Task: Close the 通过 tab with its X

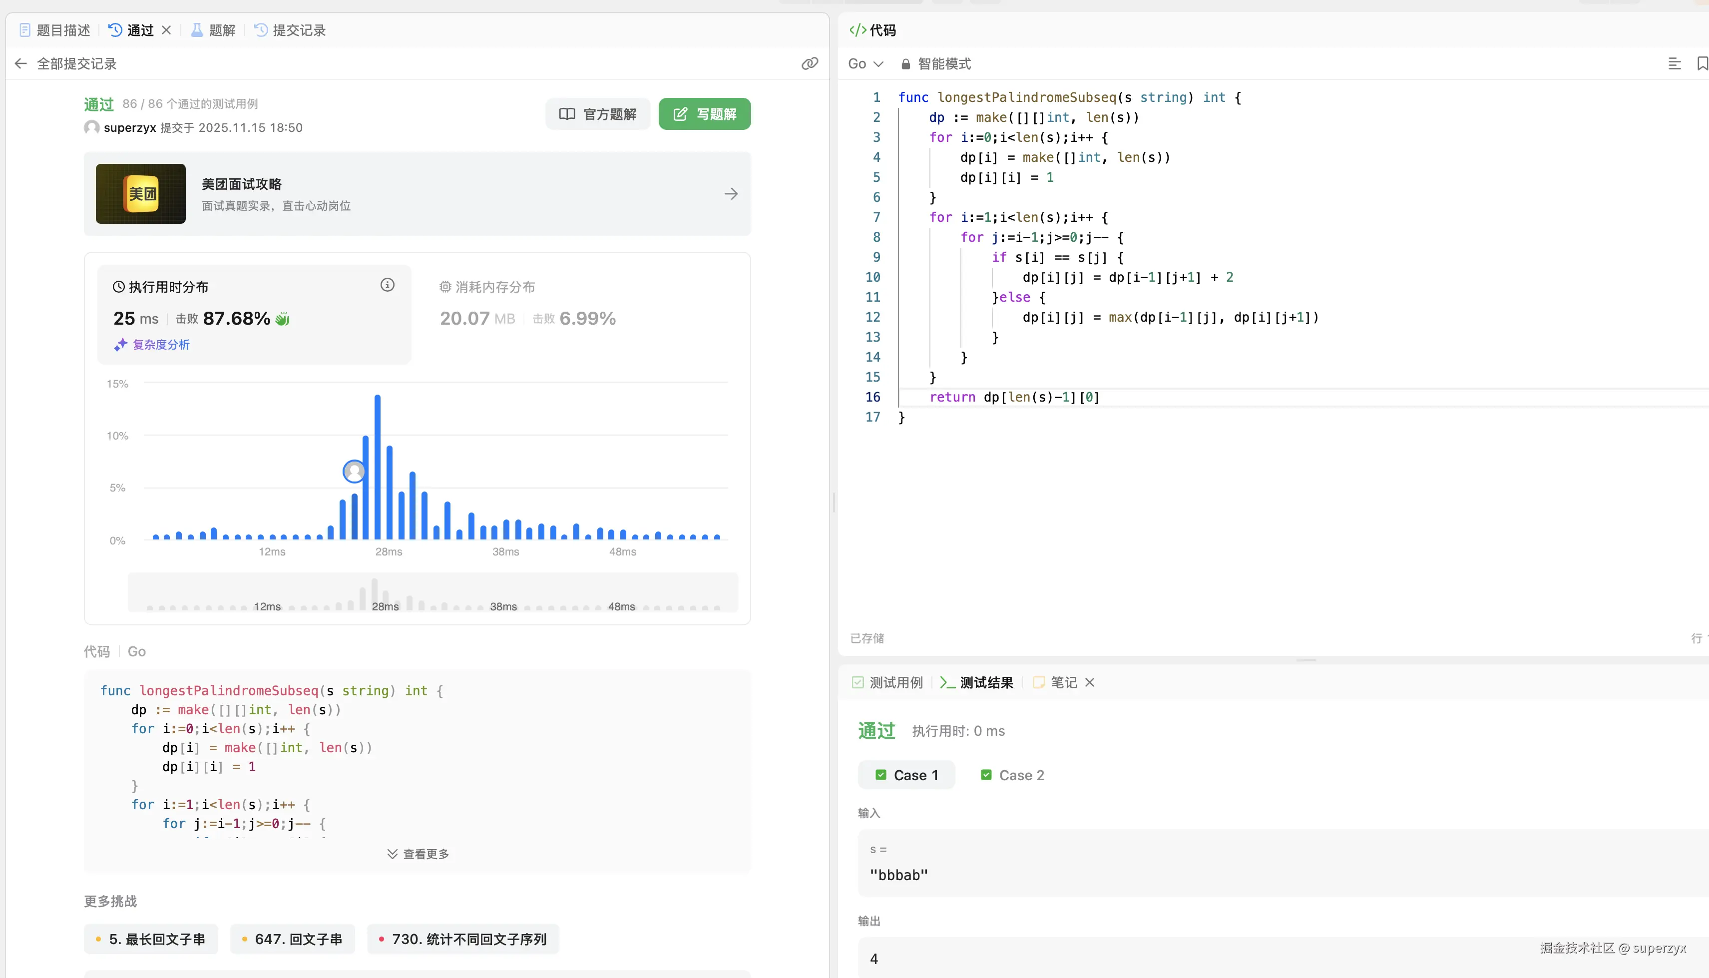Action: coord(166,30)
